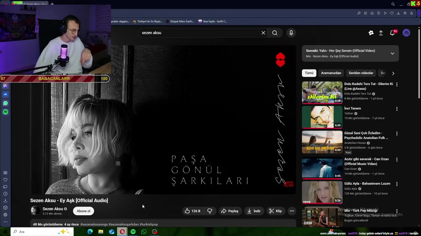The width and height of the screenshot is (421, 236).
Task: Open Güliz Ayla Bahsetmem Lazım thumbnail
Action: tap(322, 193)
